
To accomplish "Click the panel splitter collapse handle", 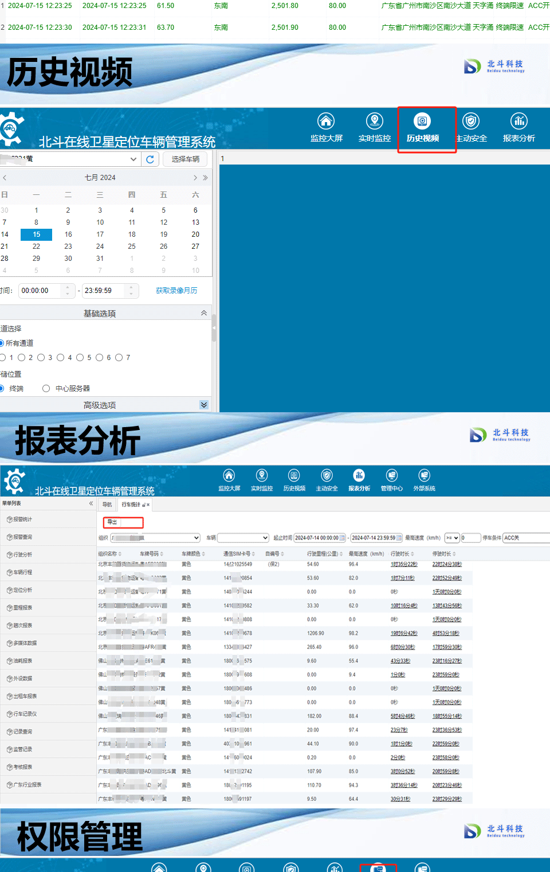I will [214, 328].
